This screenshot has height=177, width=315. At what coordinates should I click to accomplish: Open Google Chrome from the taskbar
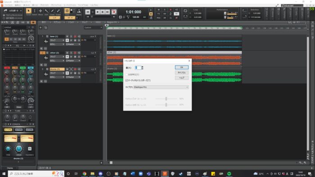[85, 173]
